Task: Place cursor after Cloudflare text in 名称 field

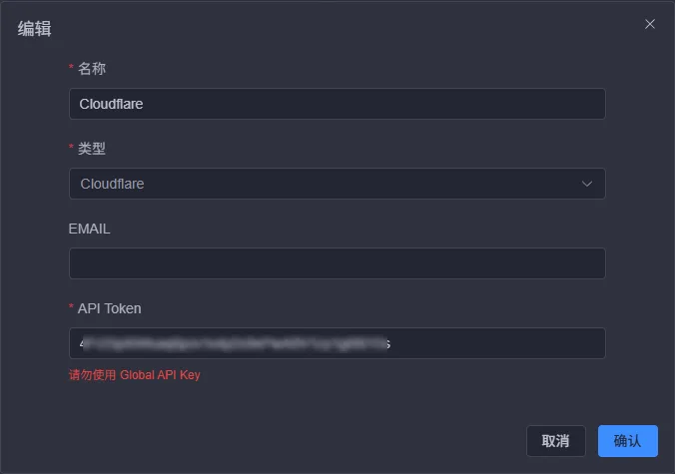Action: 146,104
